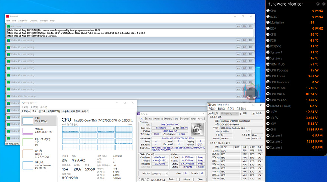This screenshot has height=182, width=327.
Task: Click the DDR frequency icon in Hardware Monitor
Action: pos(268,29)
